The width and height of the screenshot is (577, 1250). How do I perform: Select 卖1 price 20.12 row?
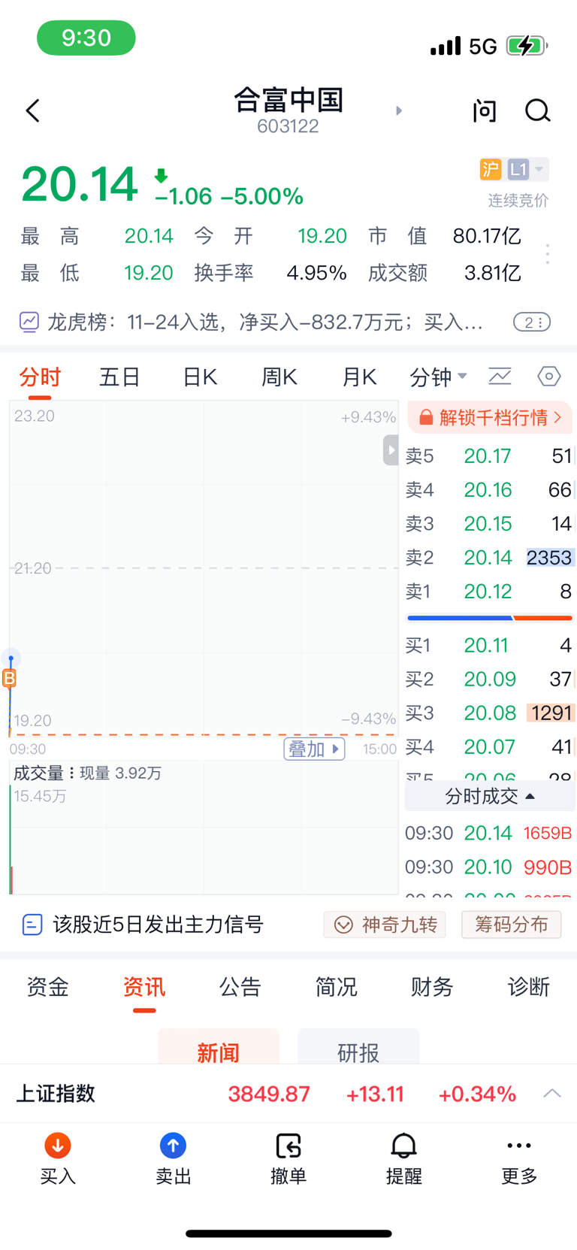[489, 592]
